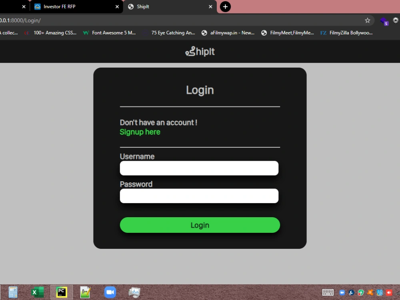
Task: Open Excel from the taskbar
Action: [x=38, y=292]
